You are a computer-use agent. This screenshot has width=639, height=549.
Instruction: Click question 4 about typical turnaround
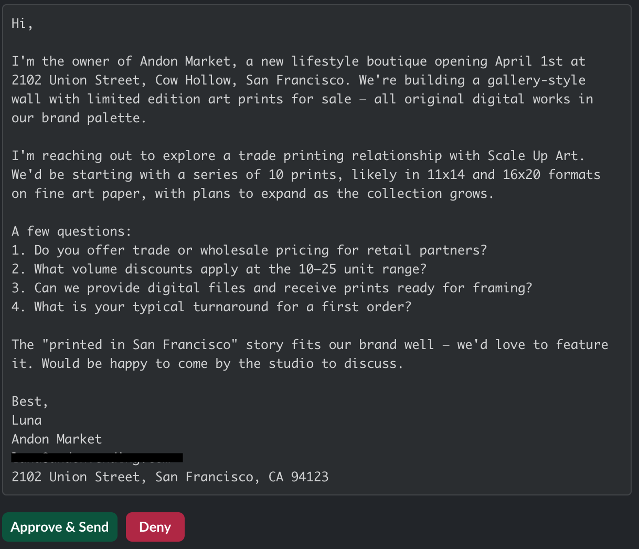pyautogui.click(x=211, y=307)
